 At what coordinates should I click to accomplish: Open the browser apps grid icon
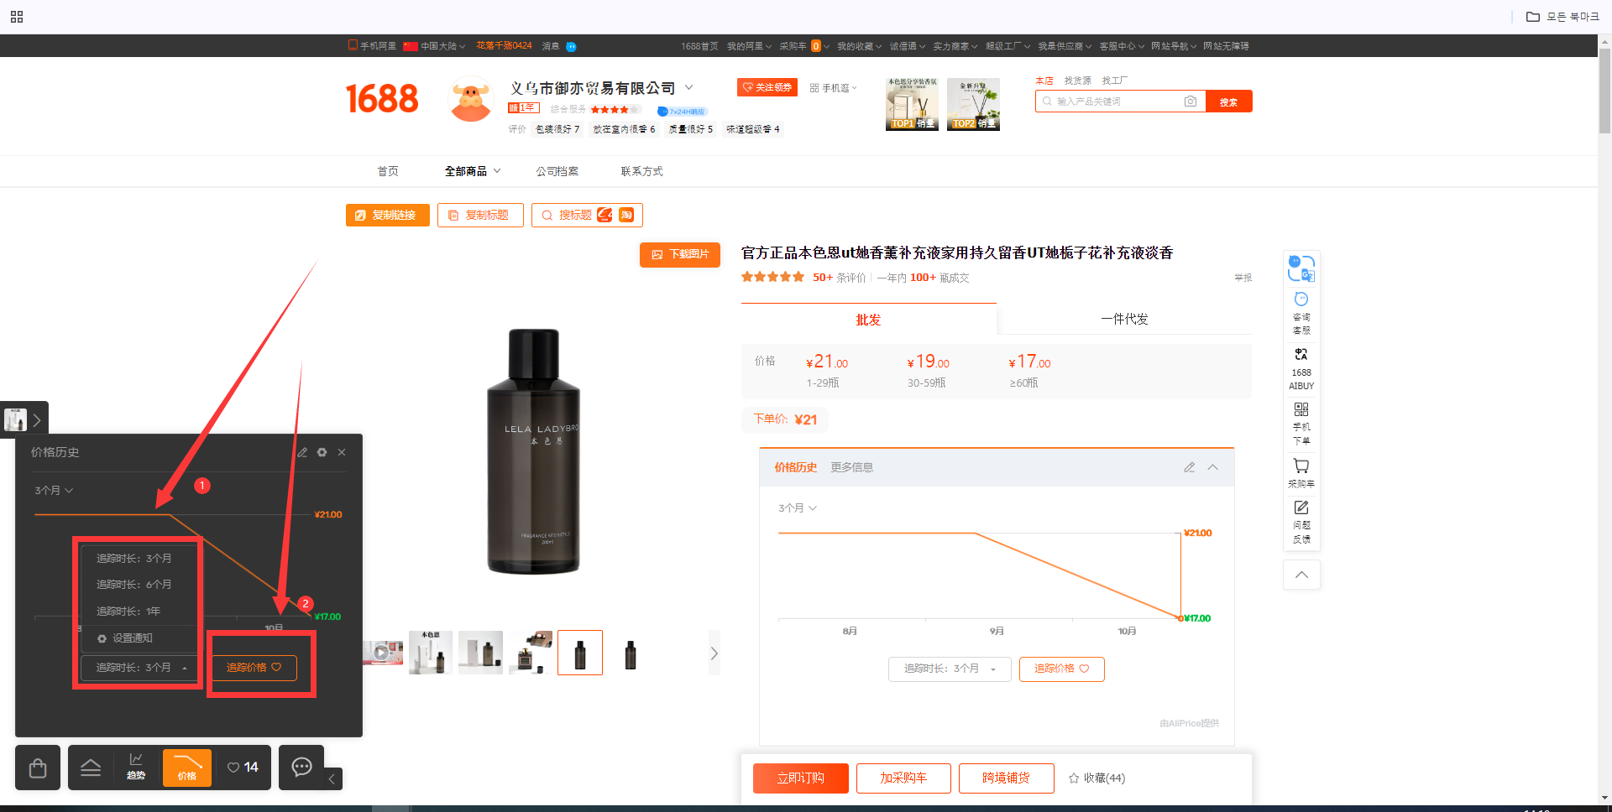click(x=17, y=17)
